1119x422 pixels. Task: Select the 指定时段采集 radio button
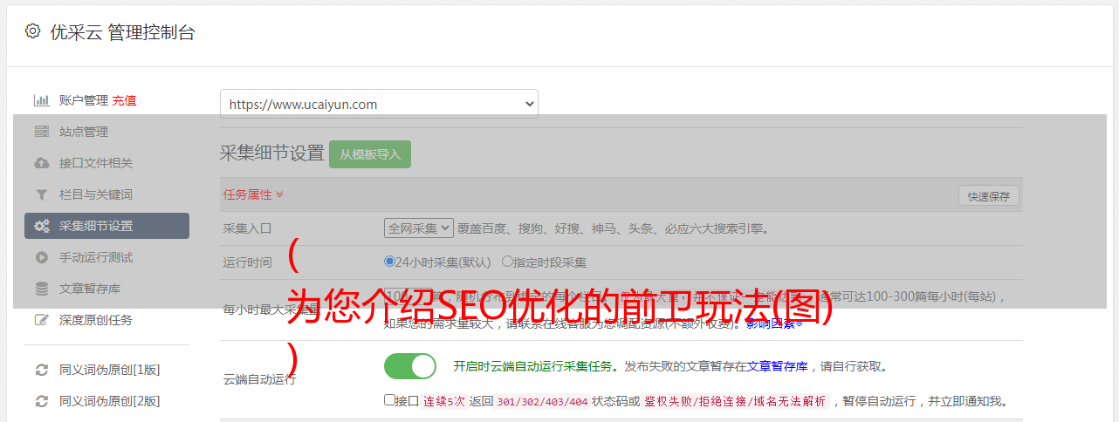pos(507,261)
